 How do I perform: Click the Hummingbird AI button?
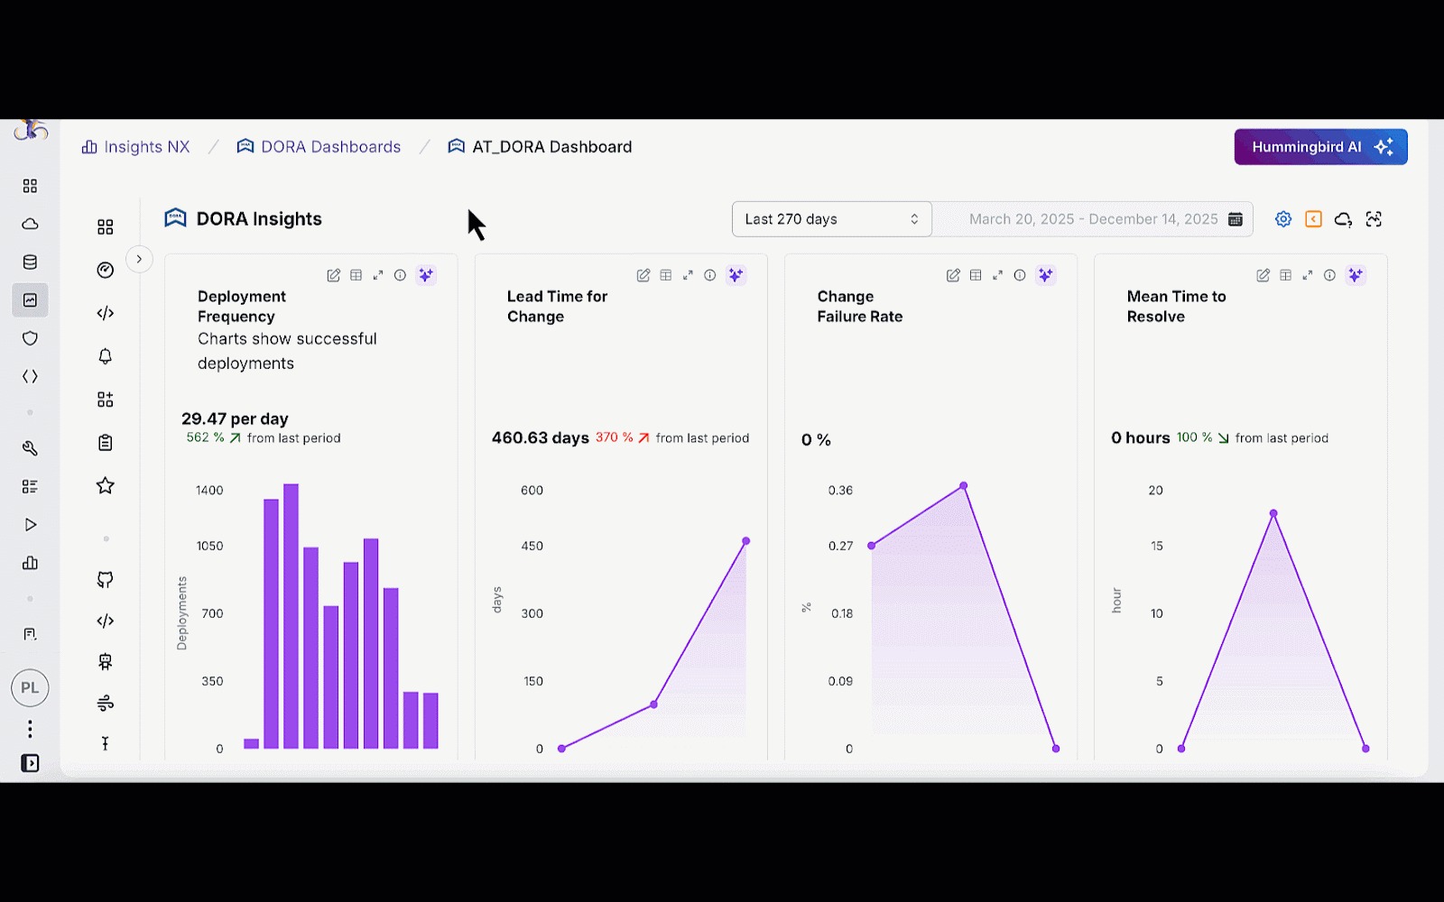tap(1320, 147)
